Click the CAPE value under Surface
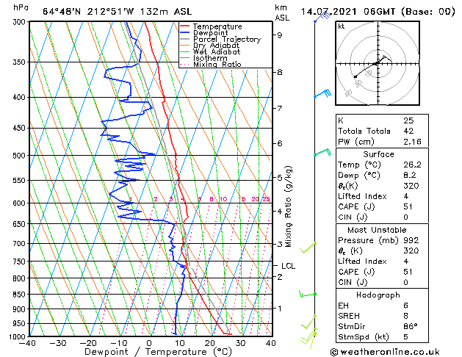This screenshot has height=357, width=462. pos(408,206)
